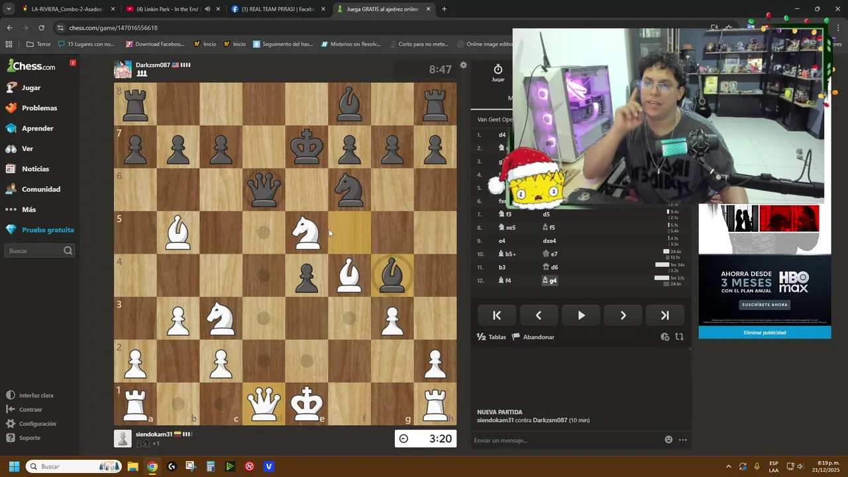Viewport: 848px width, 477px height.
Task: Open board settings gear icon
Action: [463, 65]
